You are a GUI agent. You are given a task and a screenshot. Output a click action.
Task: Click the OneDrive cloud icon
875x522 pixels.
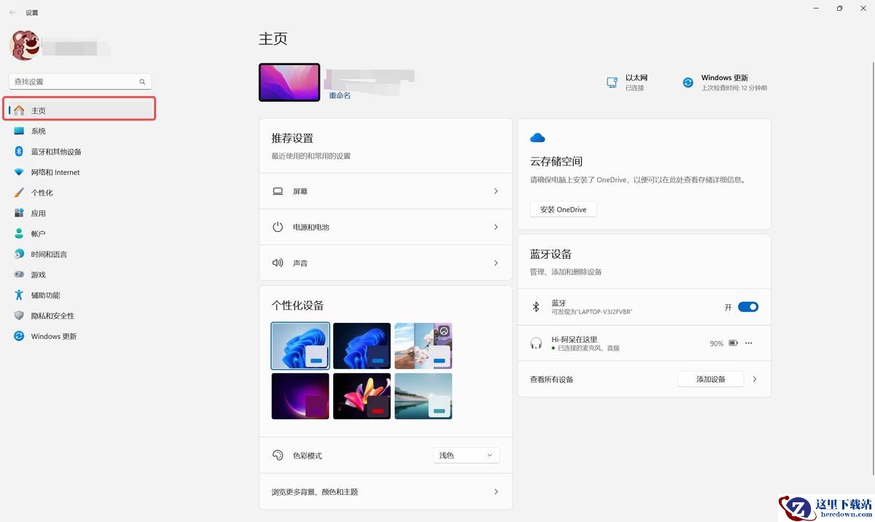coord(537,138)
